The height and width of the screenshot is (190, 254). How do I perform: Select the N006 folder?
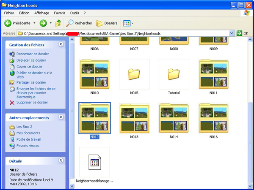coord(94,41)
